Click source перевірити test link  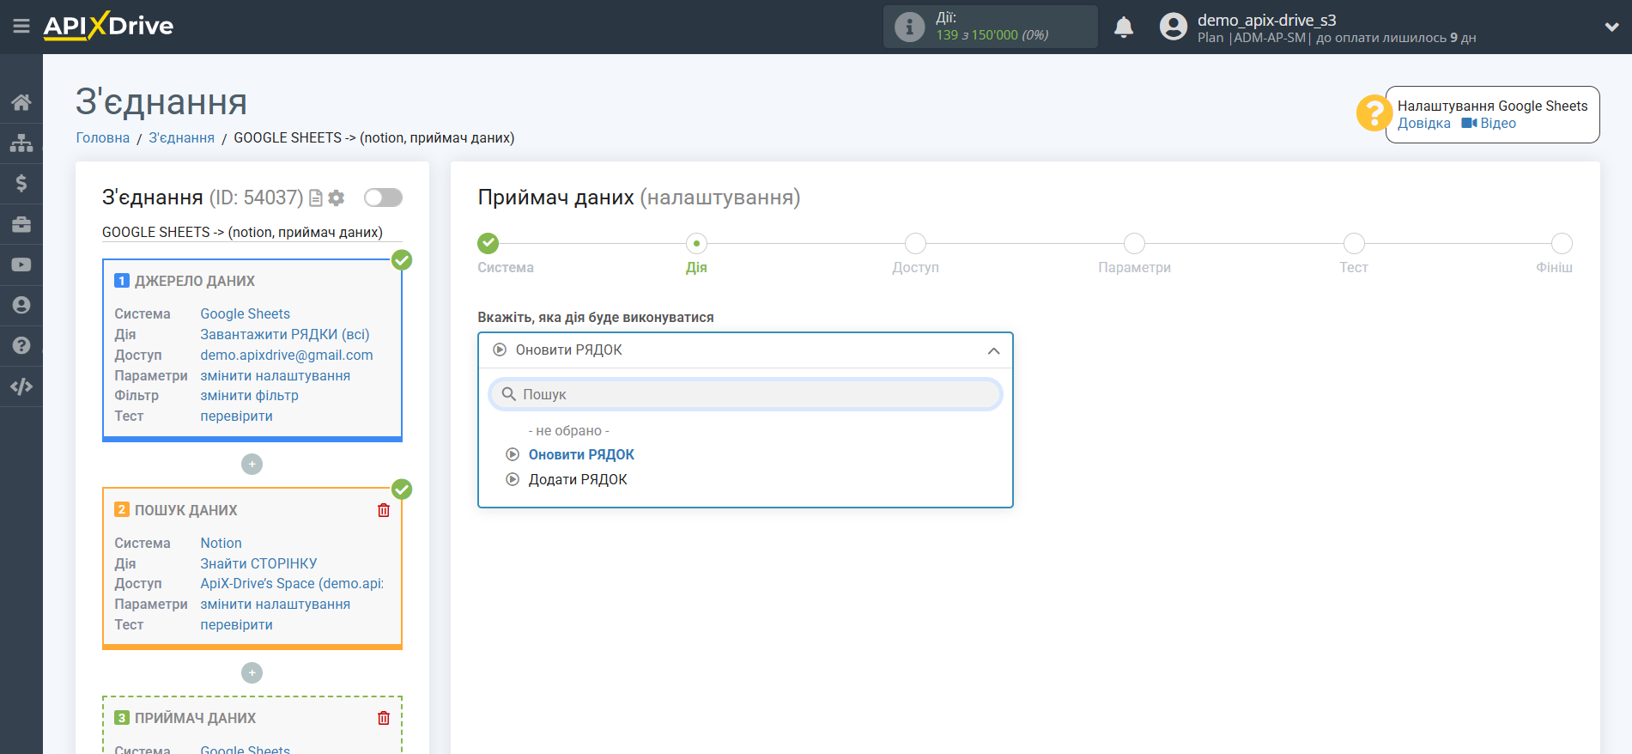237,417
